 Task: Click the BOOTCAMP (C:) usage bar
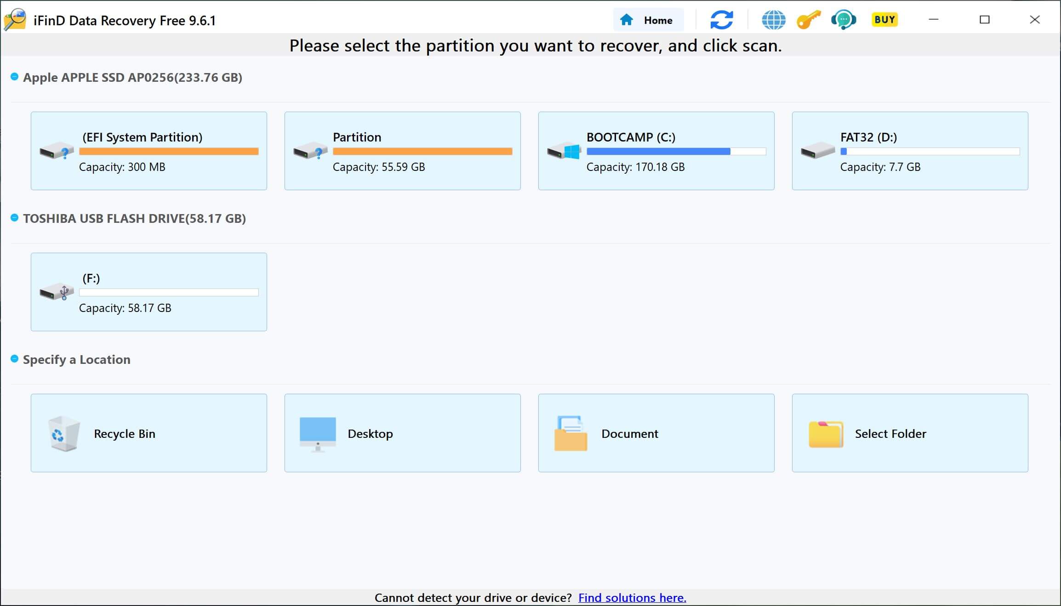pyautogui.click(x=676, y=151)
